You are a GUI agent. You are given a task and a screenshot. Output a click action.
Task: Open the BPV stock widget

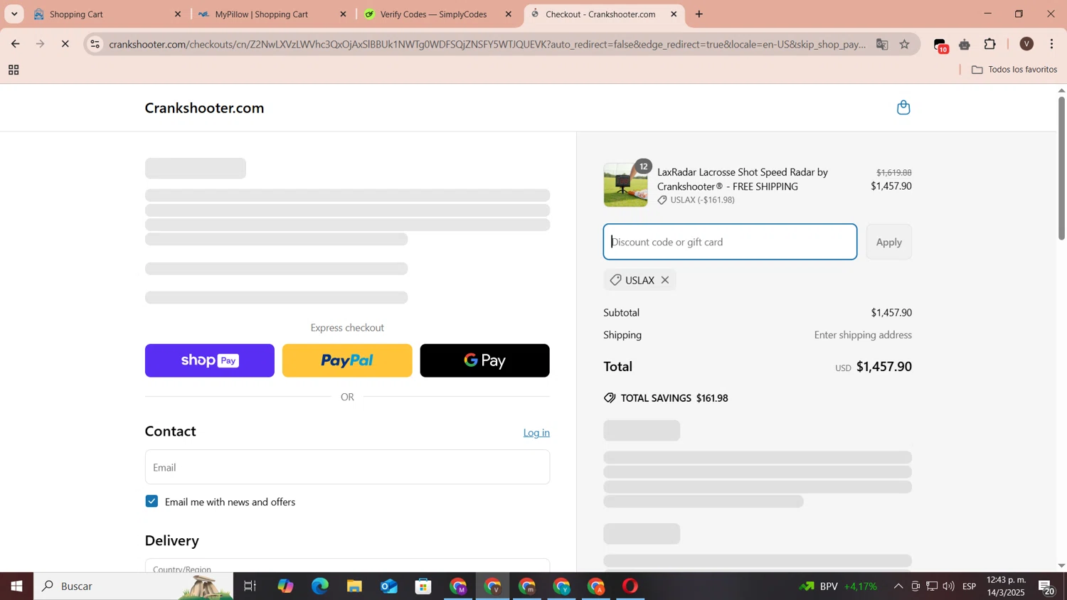(838, 586)
